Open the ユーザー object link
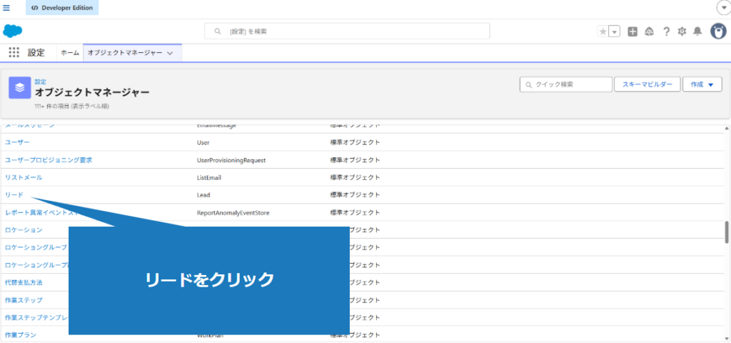 click(17, 142)
